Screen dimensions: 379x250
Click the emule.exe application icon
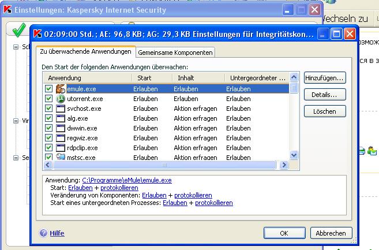click(x=61, y=89)
